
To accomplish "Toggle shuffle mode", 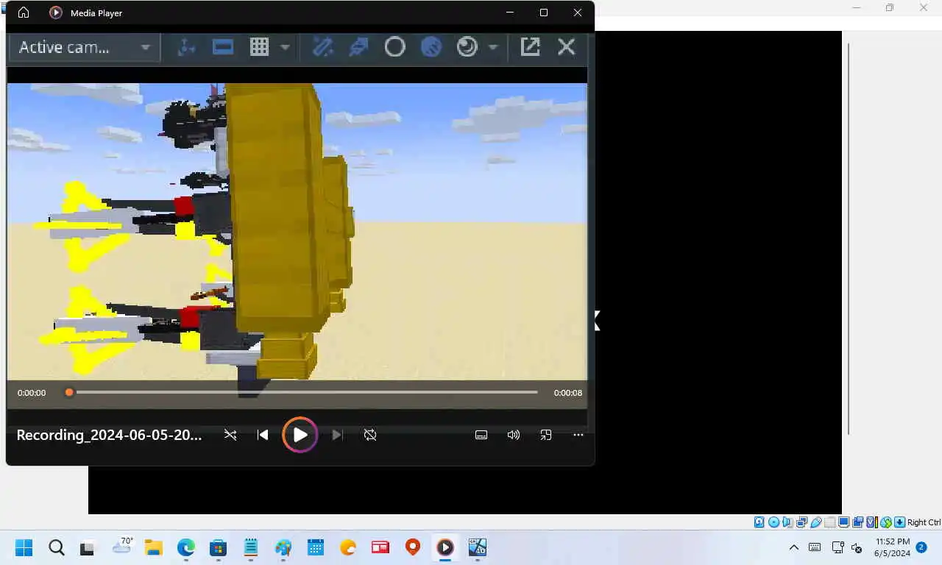I will (x=230, y=435).
